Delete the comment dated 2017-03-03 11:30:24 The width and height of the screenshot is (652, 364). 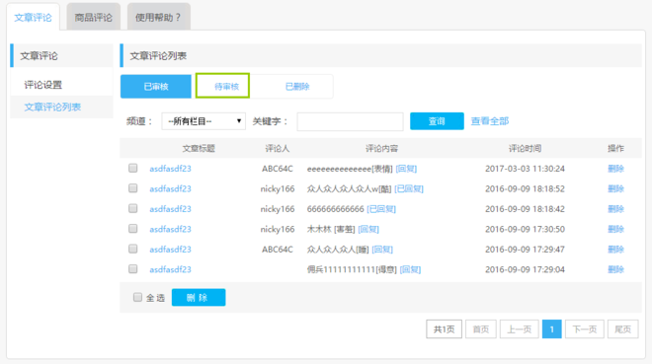(615, 169)
